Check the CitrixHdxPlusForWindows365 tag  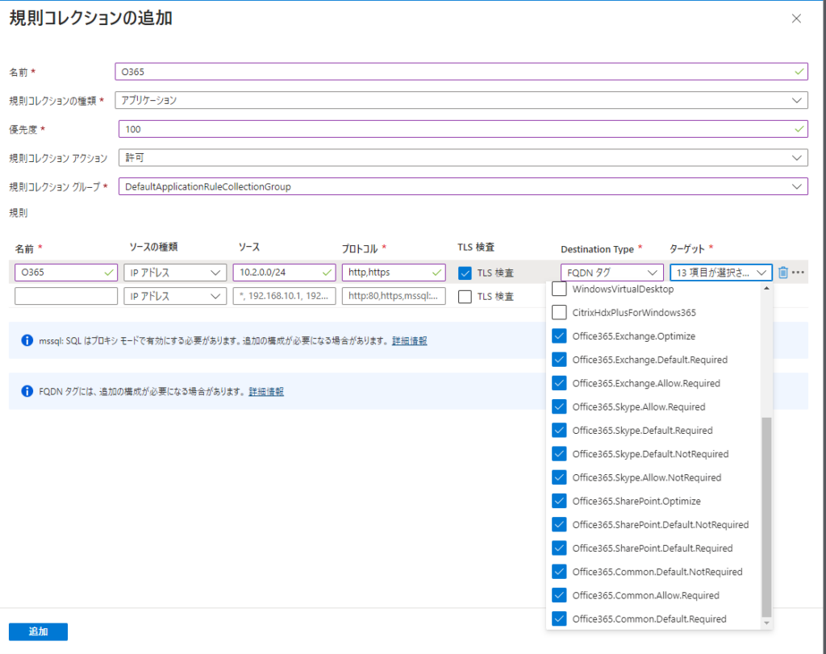(559, 312)
